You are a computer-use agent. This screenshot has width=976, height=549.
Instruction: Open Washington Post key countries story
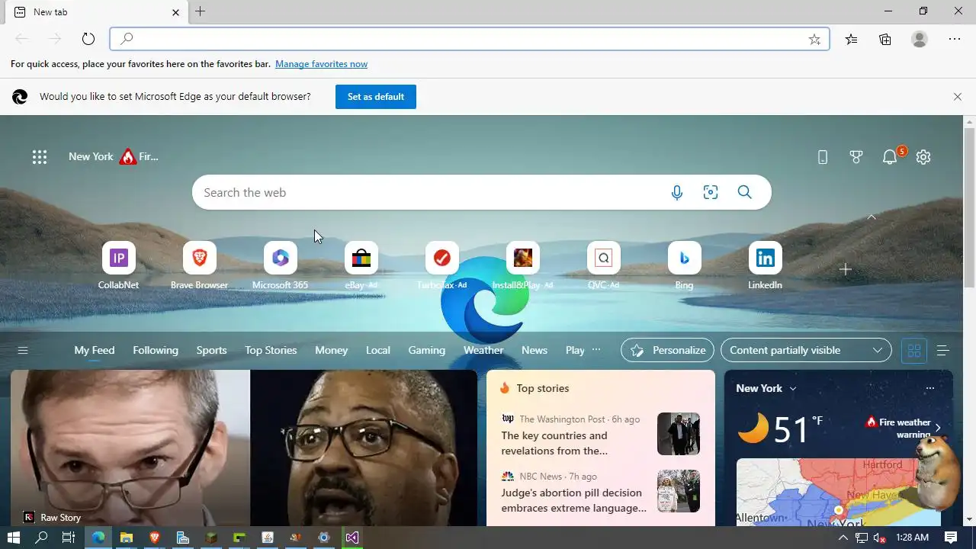[x=554, y=443]
